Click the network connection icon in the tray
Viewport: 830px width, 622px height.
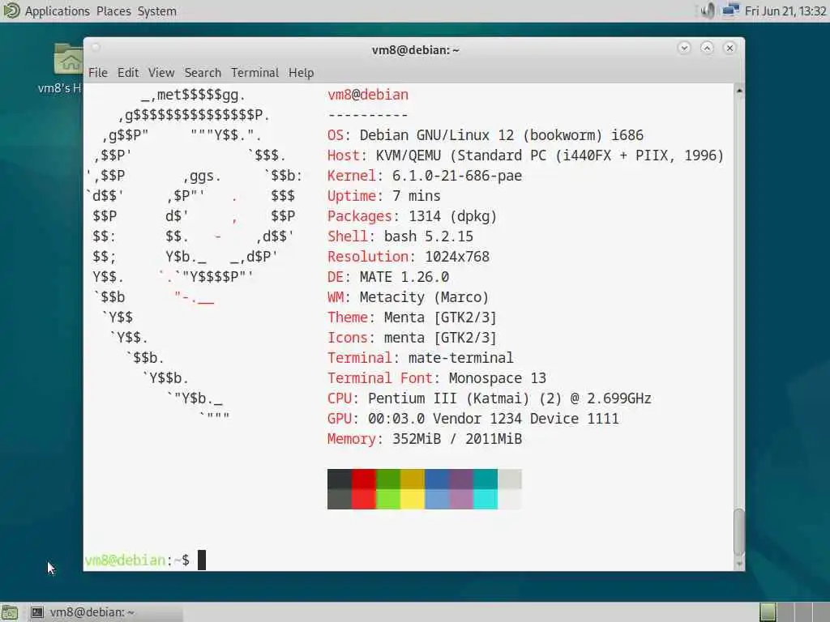[x=731, y=11]
